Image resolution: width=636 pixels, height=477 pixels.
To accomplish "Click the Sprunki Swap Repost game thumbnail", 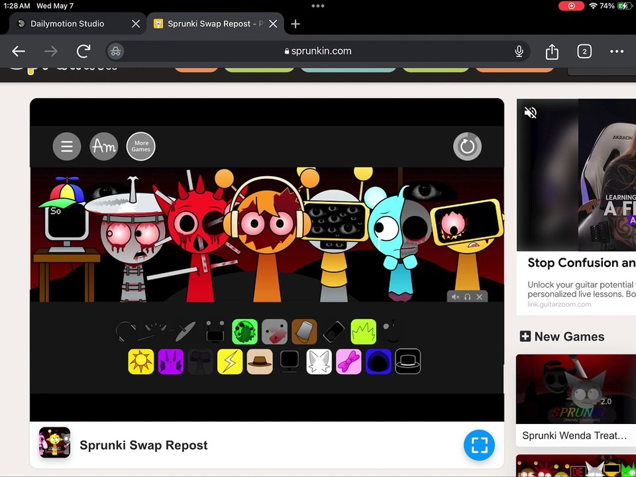I will tap(55, 443).
